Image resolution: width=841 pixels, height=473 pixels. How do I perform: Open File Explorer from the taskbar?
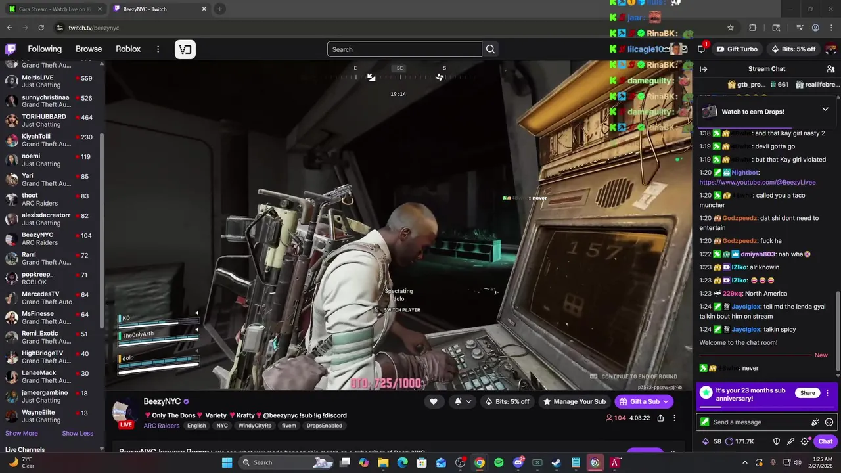tap(383, 462)
